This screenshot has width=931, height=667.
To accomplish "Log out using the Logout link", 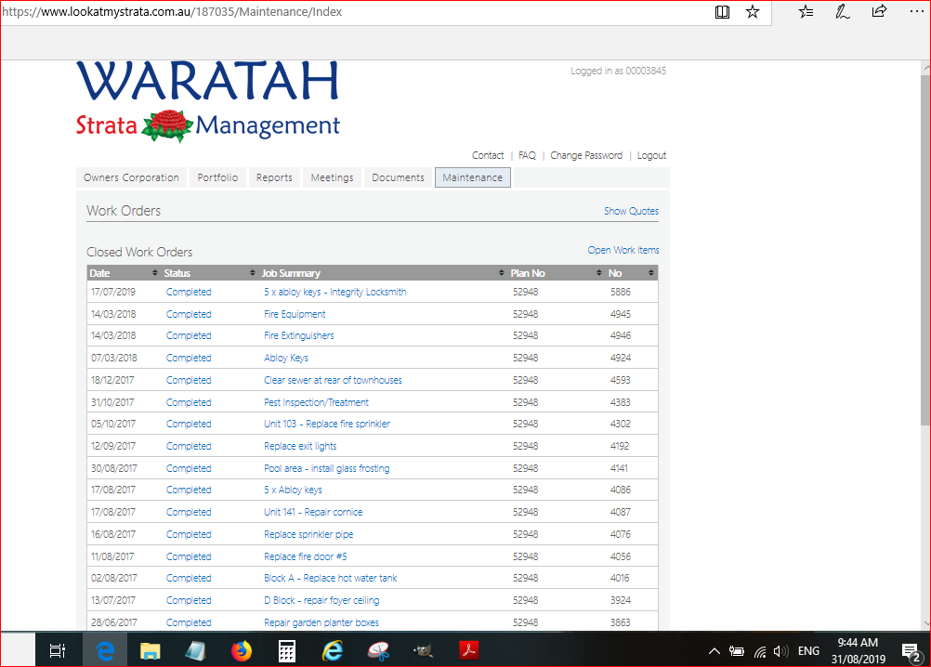I will [651, 155].
